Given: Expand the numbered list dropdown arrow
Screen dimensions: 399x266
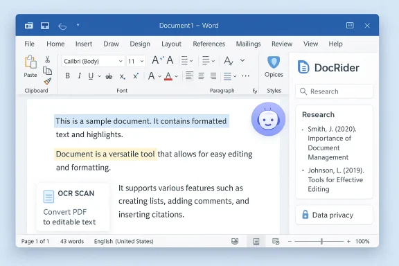Looking at the screenshot, I should 213,61.
